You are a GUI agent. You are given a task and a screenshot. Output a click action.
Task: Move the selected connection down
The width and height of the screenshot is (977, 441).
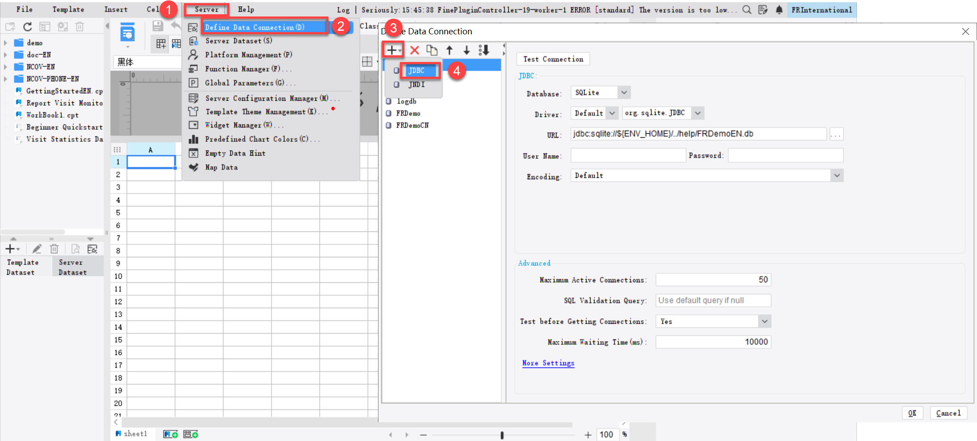[466, 50]
